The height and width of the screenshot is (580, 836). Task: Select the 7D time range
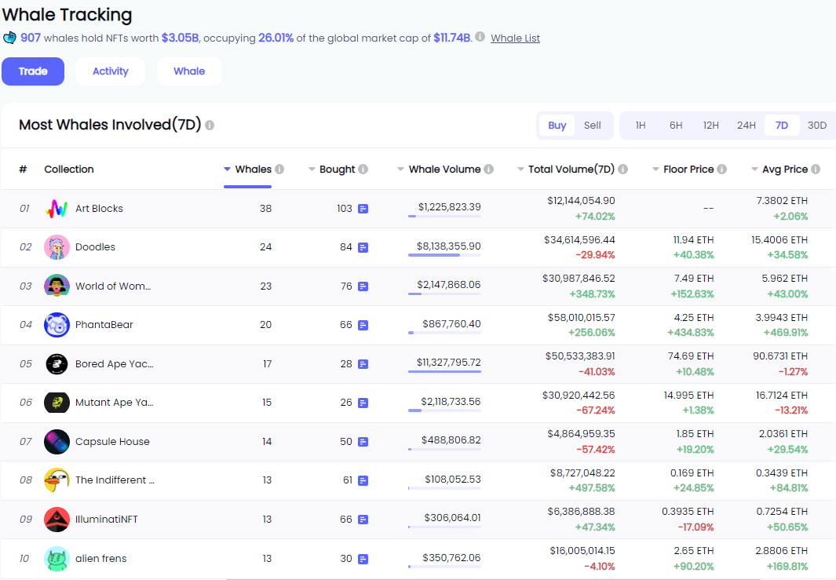point(782,126)
